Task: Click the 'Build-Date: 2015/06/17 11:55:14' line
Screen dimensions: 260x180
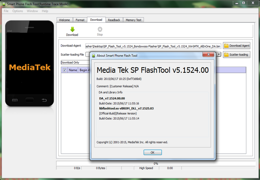Action: click(119, 118)
